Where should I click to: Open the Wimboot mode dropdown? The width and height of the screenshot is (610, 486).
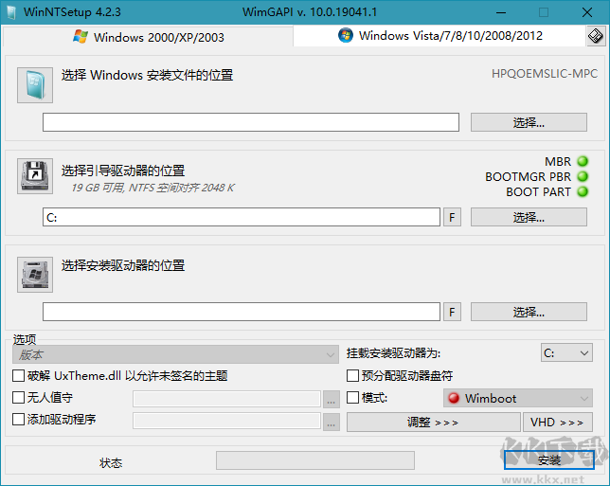[x=518, y=398]
